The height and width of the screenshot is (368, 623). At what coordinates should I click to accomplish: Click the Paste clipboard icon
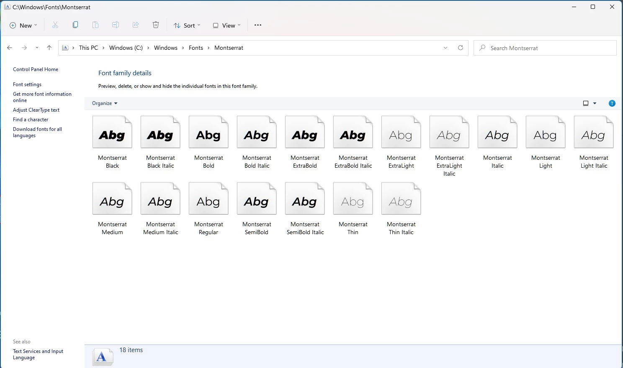(95, 25)
